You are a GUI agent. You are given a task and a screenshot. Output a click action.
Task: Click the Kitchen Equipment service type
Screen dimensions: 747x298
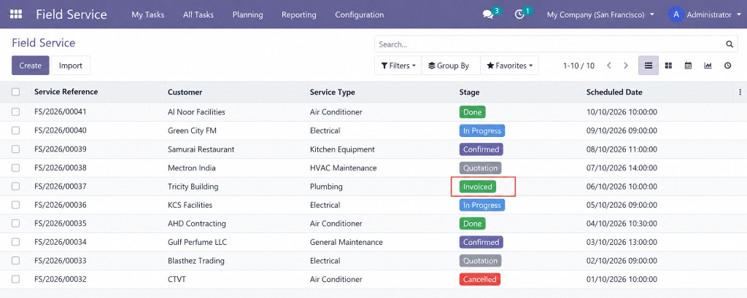[x=342, y=149]
